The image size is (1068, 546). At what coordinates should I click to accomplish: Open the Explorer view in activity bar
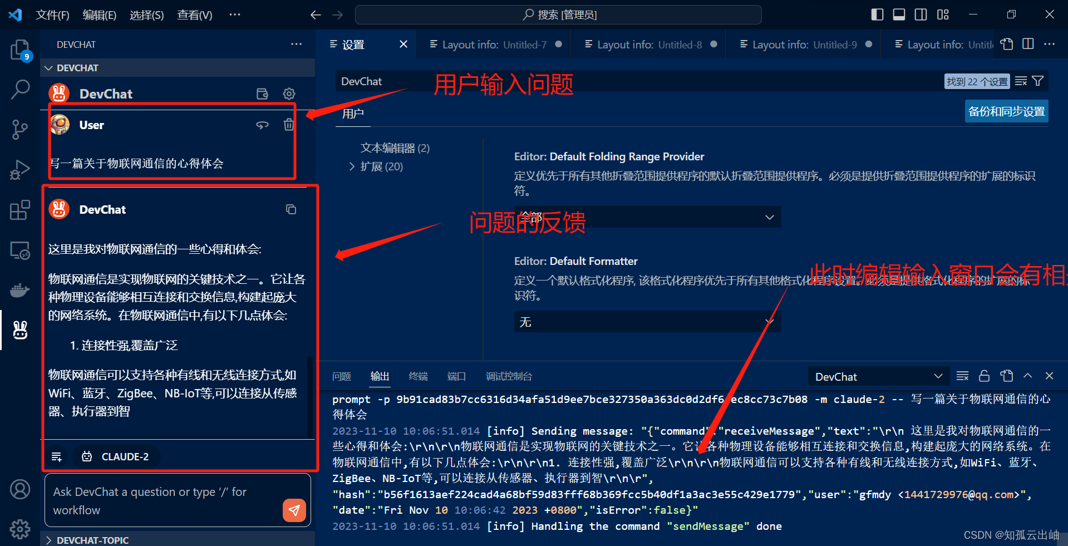point(20,50)
